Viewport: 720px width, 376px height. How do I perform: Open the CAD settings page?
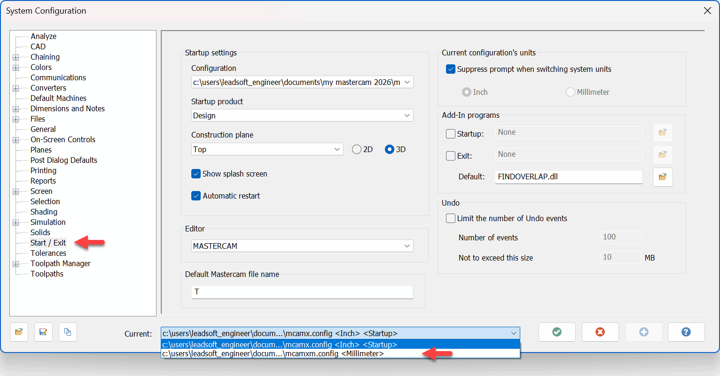(38, 46)
